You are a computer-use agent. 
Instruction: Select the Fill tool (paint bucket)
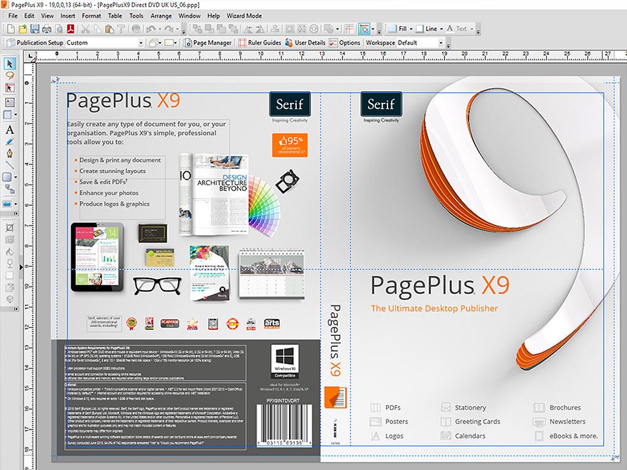click(10, 252)
